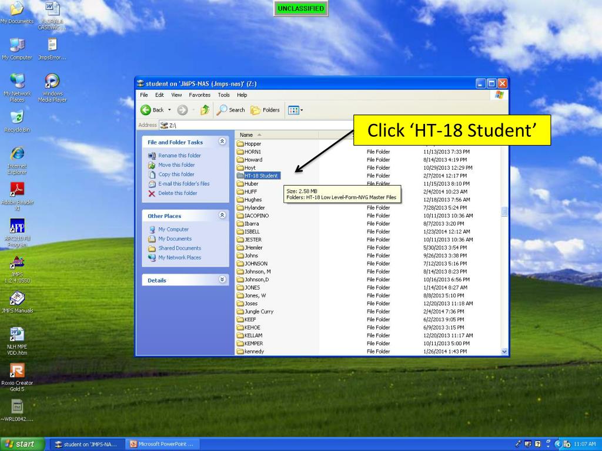Select the KEMPER folder
The width and height of the screenshot is (602, 451).
pos(249,343)
